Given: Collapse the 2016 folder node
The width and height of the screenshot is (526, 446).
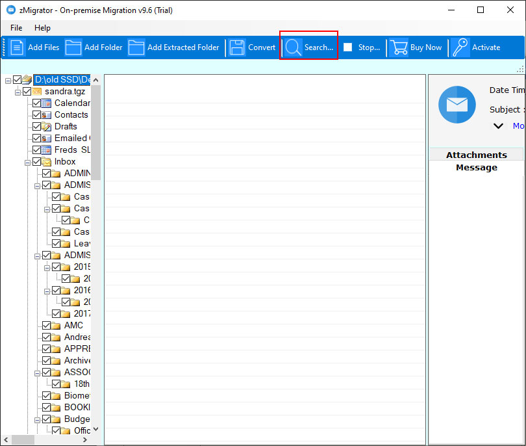Looking at the screenshot, I should click(x=47, y=291).
